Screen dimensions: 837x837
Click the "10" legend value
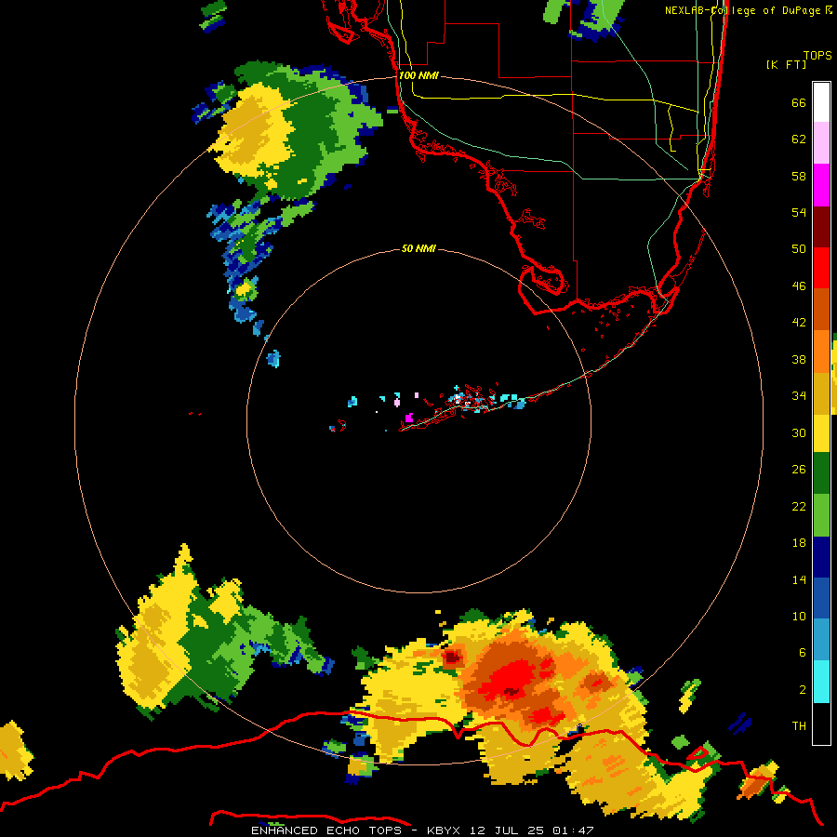[799, 616]
